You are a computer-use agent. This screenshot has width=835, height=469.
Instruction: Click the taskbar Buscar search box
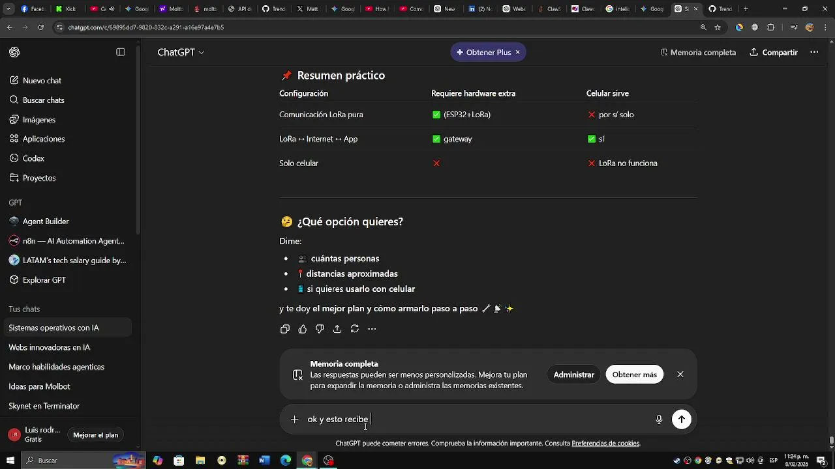coord(83,461)
